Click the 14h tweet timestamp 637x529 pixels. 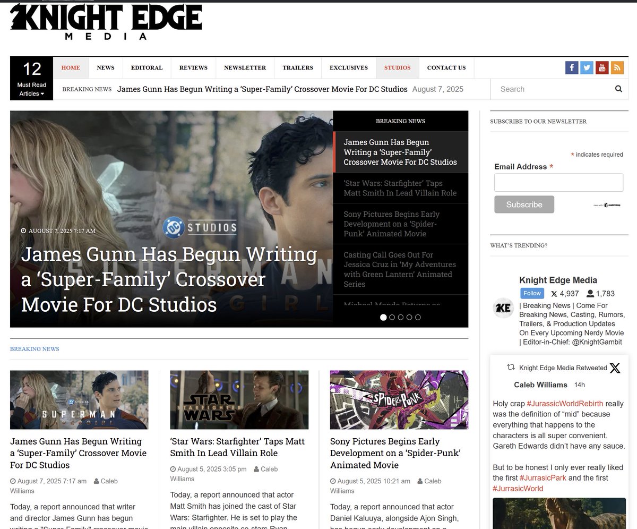coord(580,385)
